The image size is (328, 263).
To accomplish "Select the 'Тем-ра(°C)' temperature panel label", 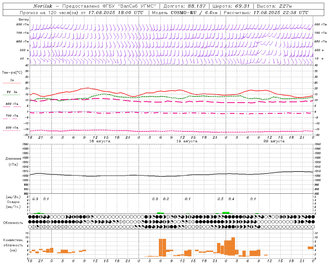I will click(x=12, y=73).
